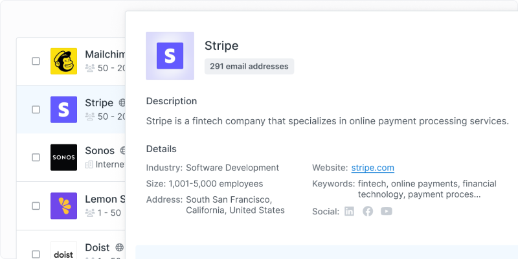Open the stripe.com website link

[373, 168]
